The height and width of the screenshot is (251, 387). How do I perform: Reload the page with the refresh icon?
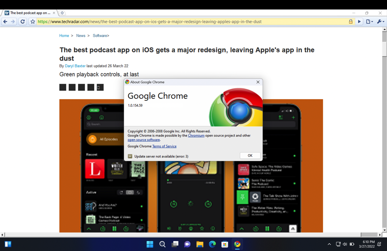tap(23, 22)
